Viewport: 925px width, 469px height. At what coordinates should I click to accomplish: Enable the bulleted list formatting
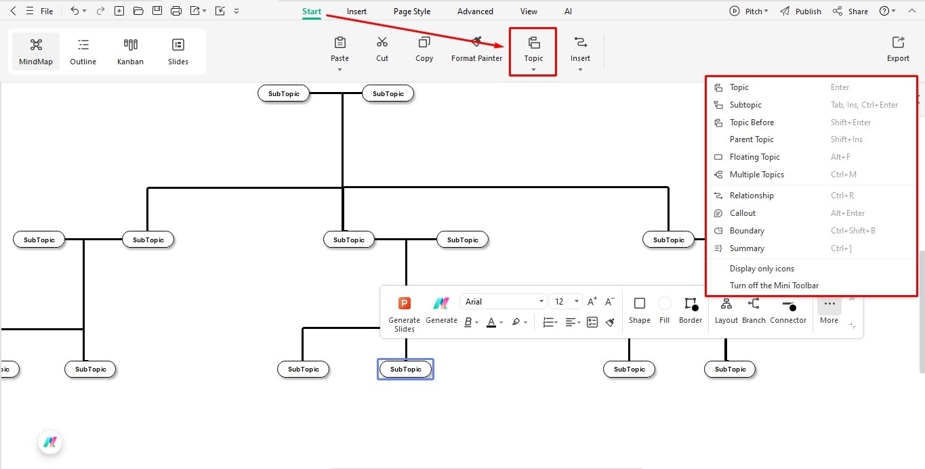point(549,322)
